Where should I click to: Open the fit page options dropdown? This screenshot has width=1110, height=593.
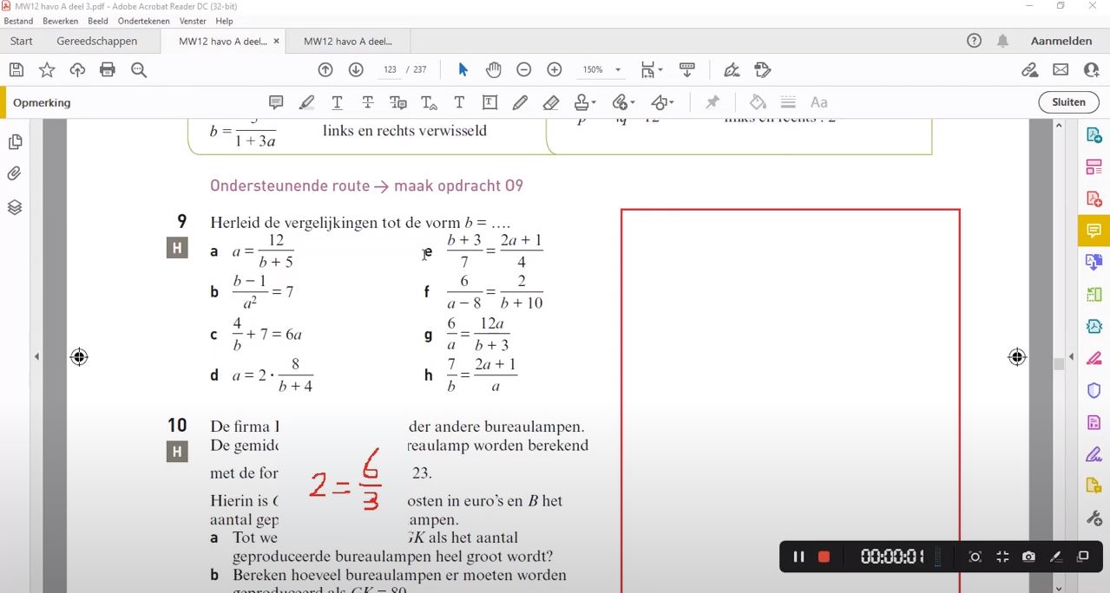click(652, 70)
